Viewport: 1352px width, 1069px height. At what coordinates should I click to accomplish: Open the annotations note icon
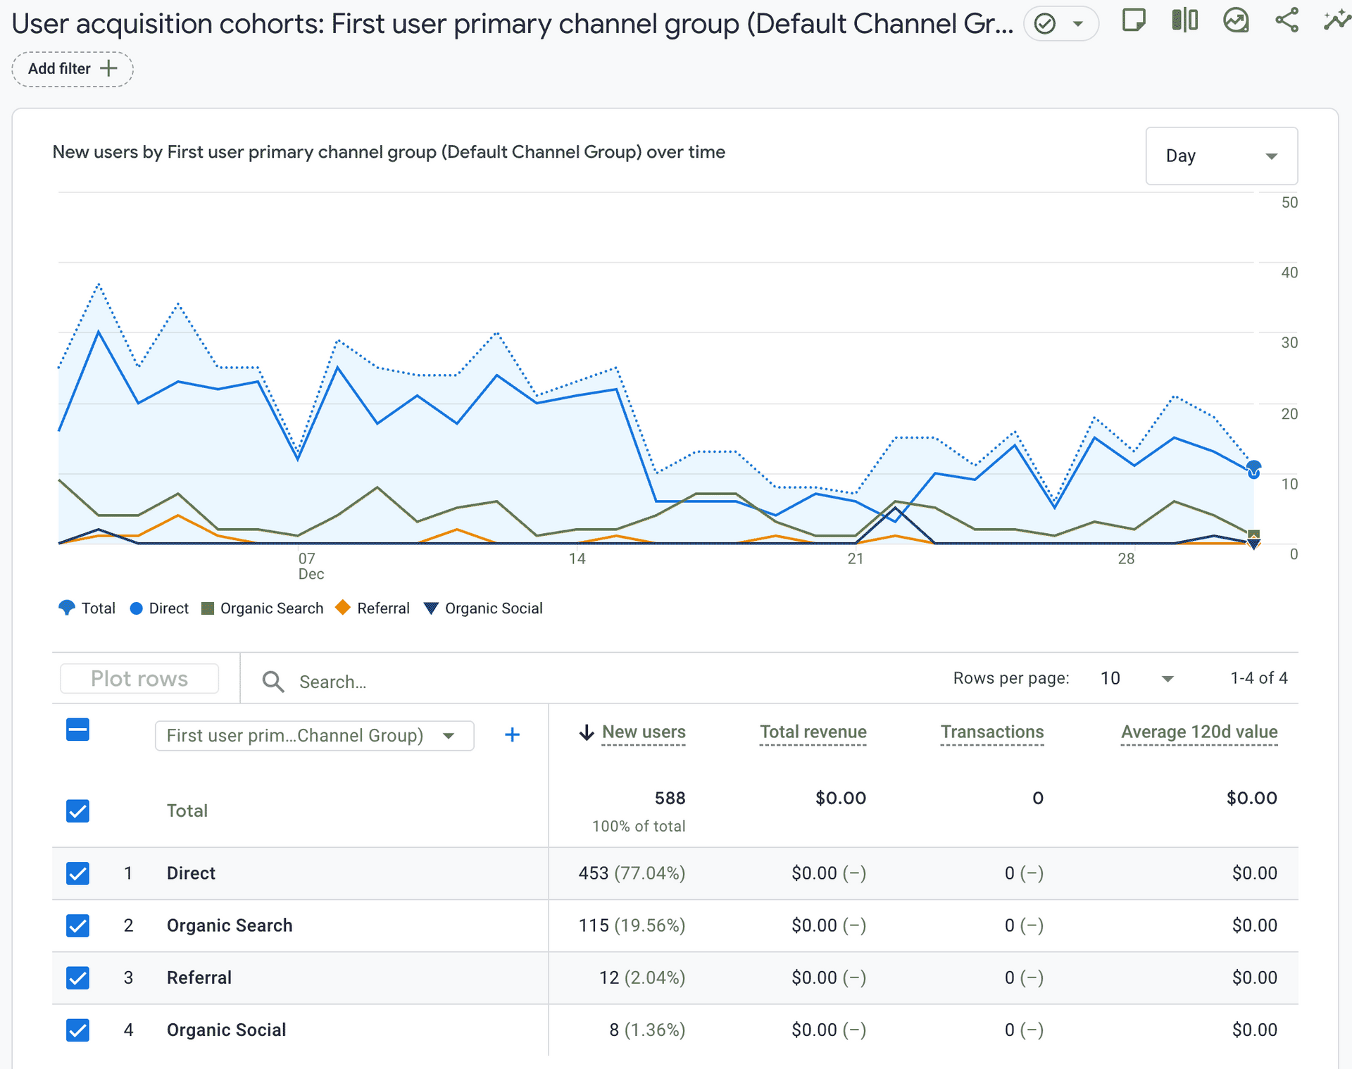pos(1133,20)
